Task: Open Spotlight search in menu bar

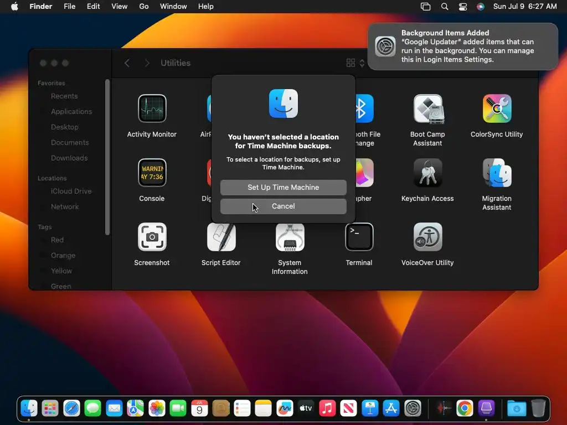Action: 445,7
